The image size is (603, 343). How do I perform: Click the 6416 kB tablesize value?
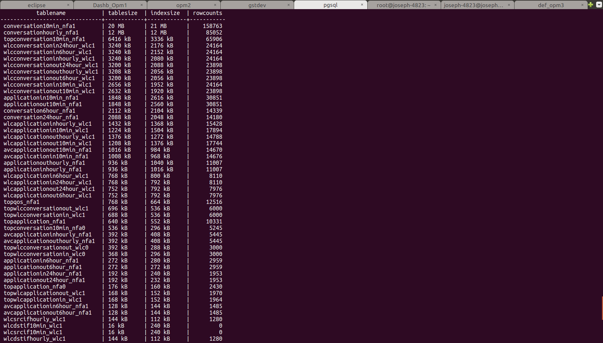click(119, 39)
